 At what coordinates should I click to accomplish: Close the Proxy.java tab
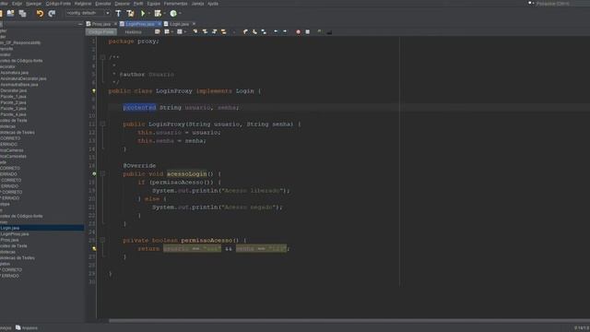click(x=115, y=24)
